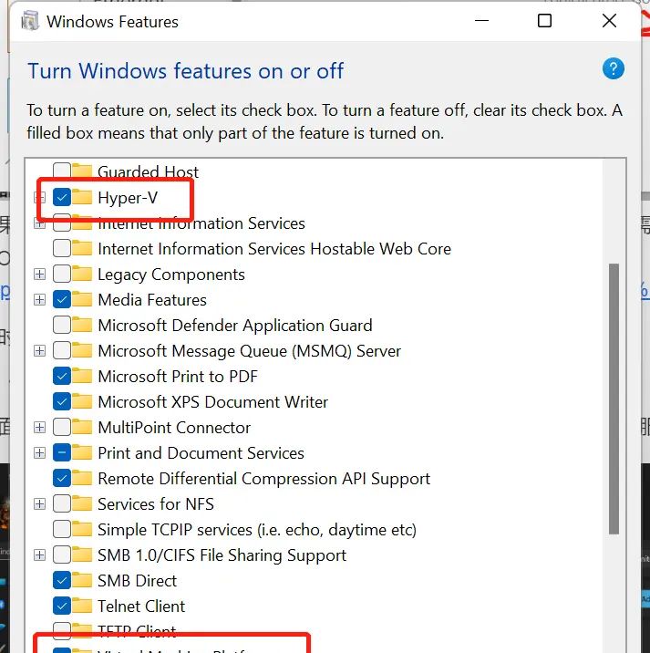The width and height of the screenshot is (650, 653).
Task: Select the Services for NFS label
Action: click(156, 504)
